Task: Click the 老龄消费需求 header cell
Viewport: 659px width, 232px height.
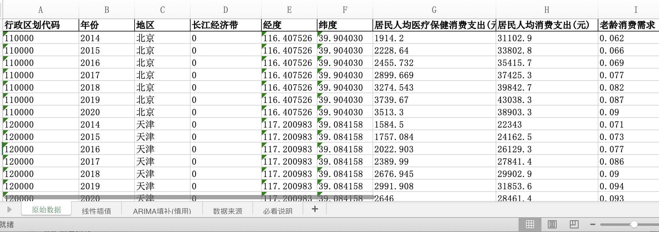Action: [629, 25]
